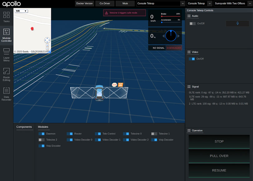The image size is (253, 181).
Task: Click the NO SIGNAL status indicator
Action: click(x=157, y=48)
